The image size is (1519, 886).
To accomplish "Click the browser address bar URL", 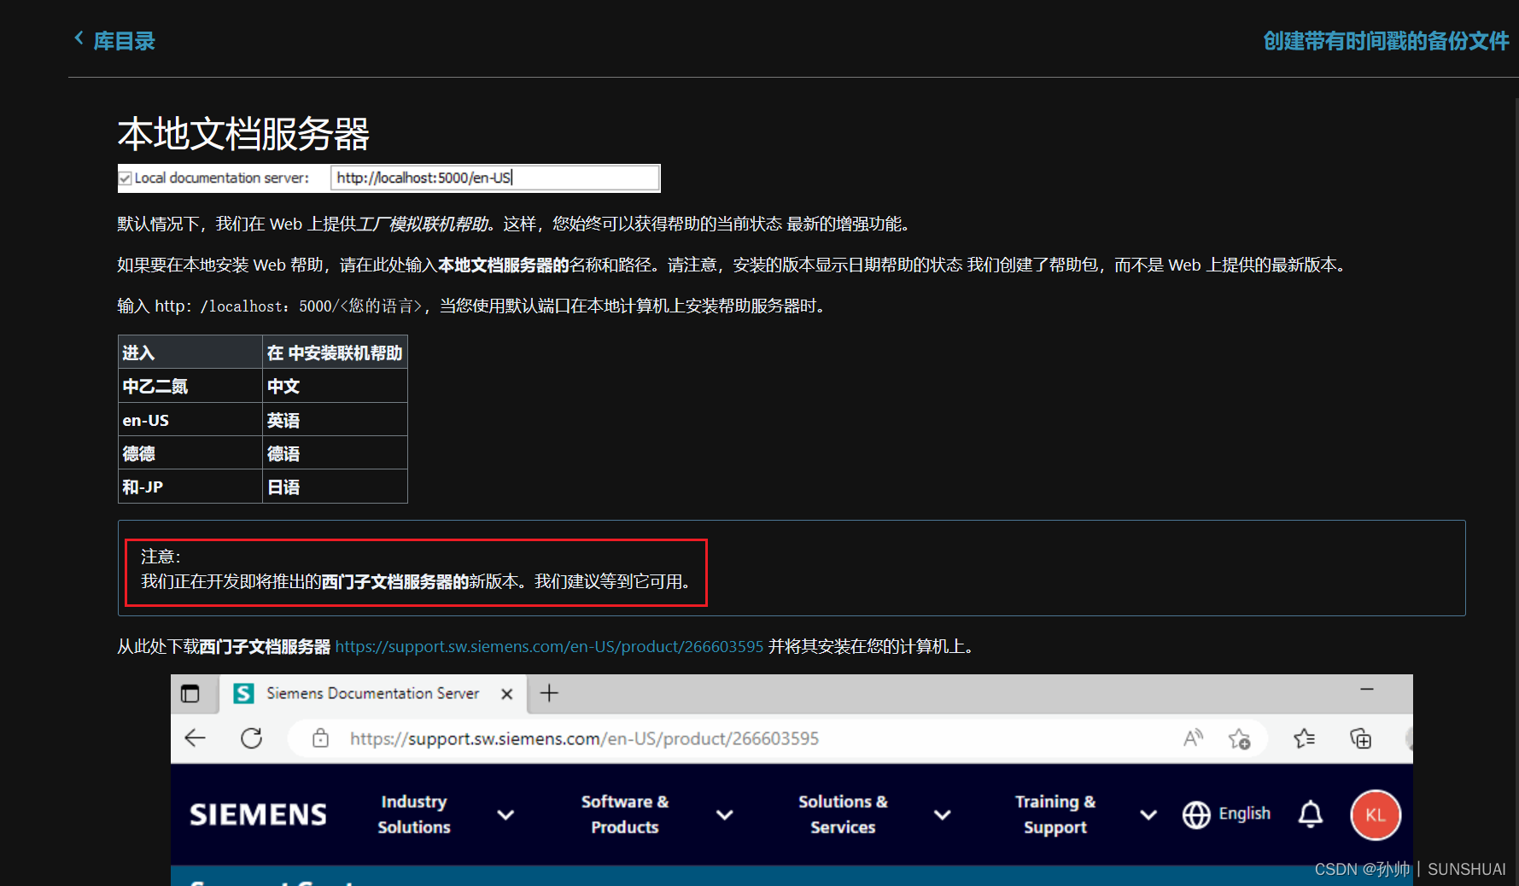I will tap(584, 738).
